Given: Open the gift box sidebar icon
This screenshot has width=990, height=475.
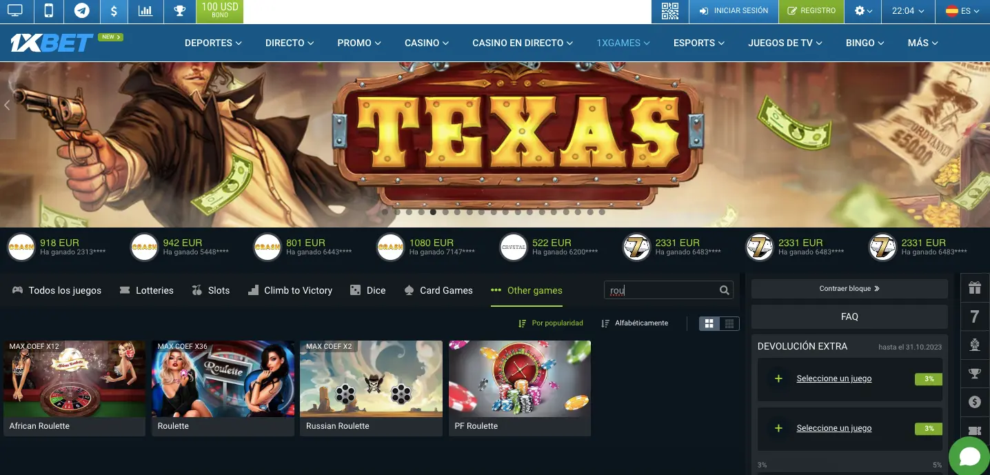Looking at the screenshot, I should pos(974,287).
